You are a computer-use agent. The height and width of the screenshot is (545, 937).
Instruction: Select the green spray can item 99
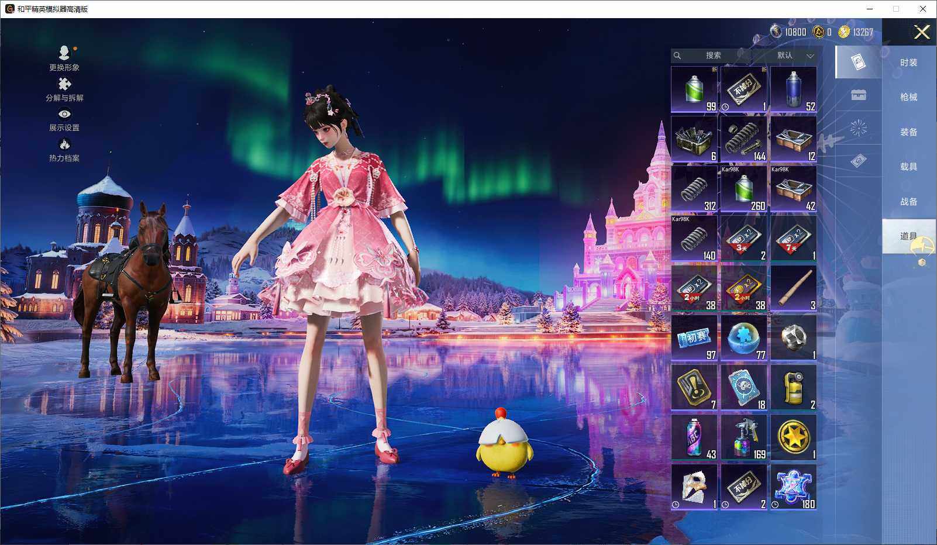click(694, 89)
